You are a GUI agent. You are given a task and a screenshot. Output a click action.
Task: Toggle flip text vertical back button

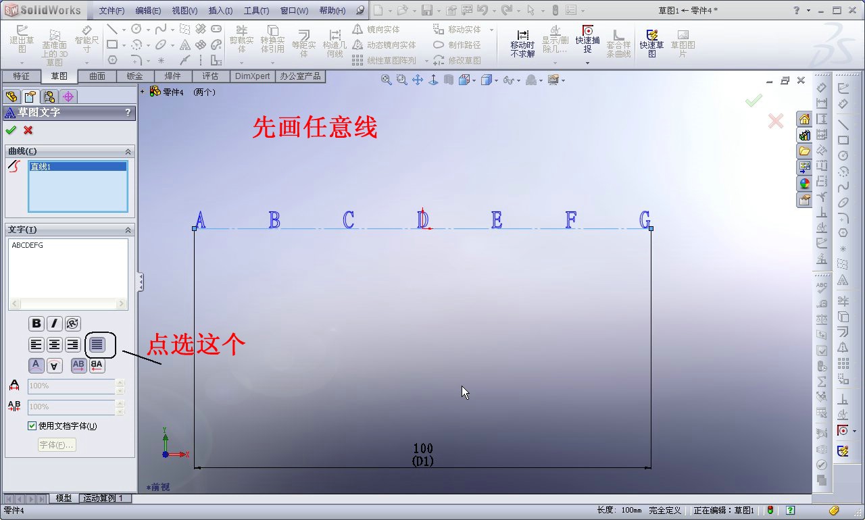[x=55, y=366]
